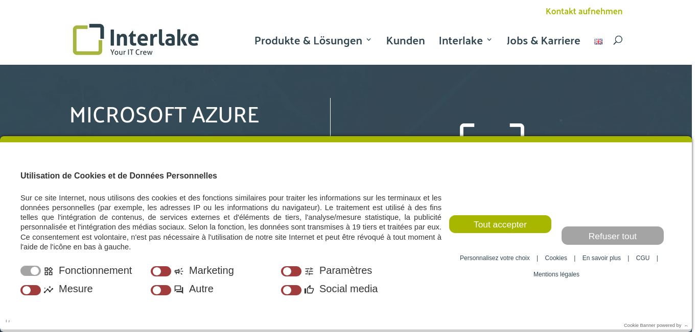Click the Fonctionnement grid icon
698x332 pixels.
pyautogui.click(x=49, y=271)
